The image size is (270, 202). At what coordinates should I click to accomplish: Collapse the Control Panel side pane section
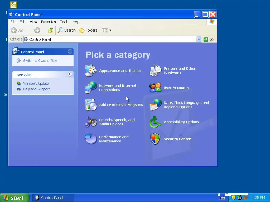(70, 51)
